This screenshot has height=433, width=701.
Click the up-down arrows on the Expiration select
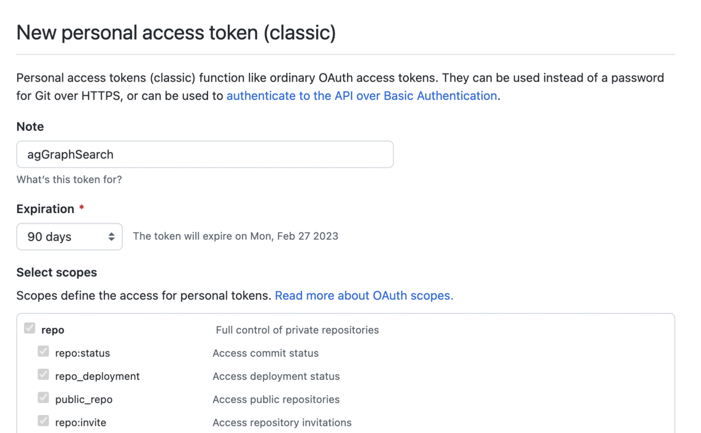click(111, 237)
